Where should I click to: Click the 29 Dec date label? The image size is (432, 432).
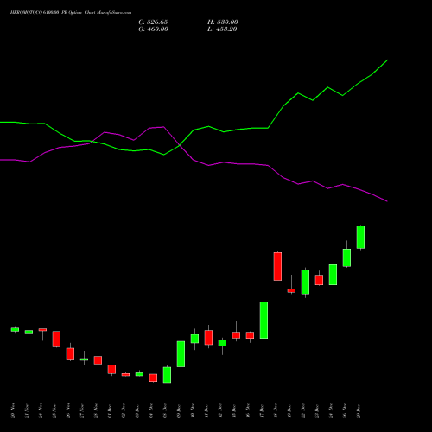[x=359, y=410]
